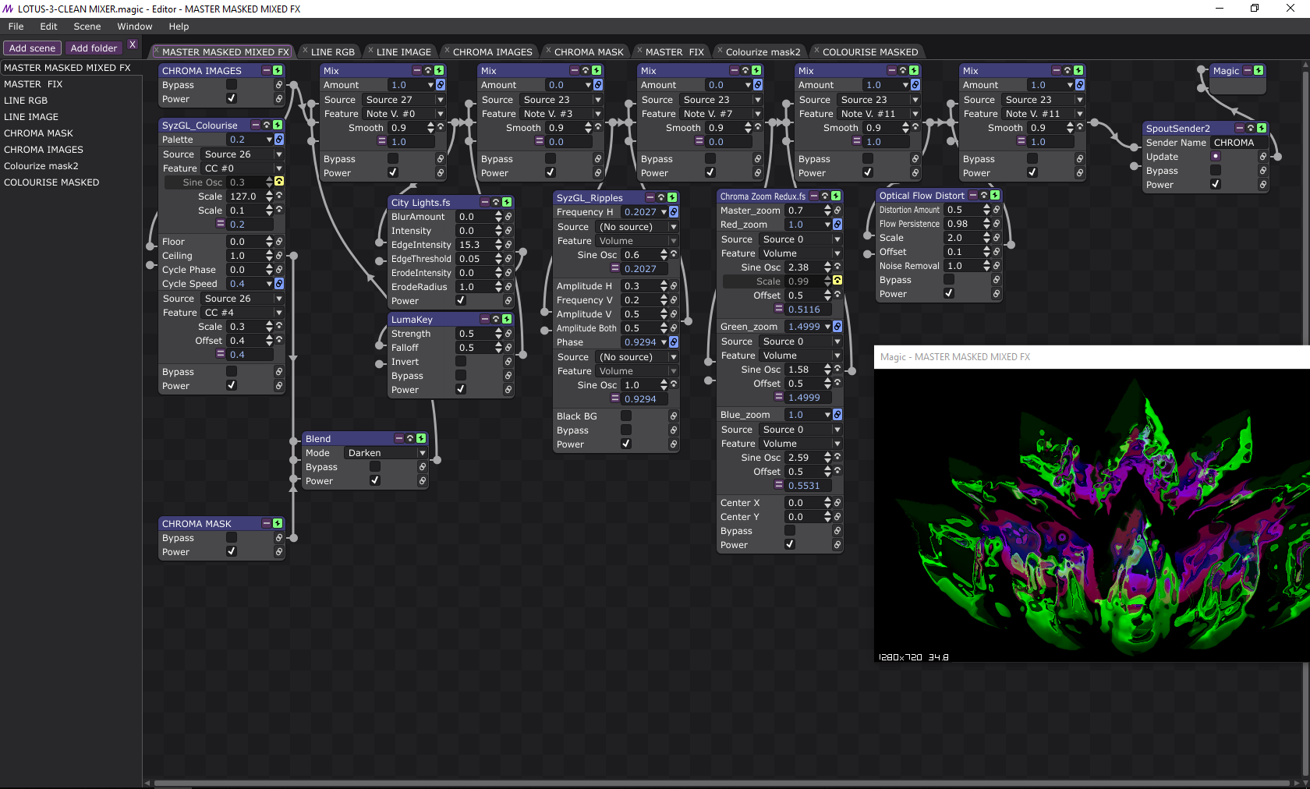Open Source 27 dropdown in first Mix node
The width and height of the screenshot is (1310, 789).
(404, 100)
